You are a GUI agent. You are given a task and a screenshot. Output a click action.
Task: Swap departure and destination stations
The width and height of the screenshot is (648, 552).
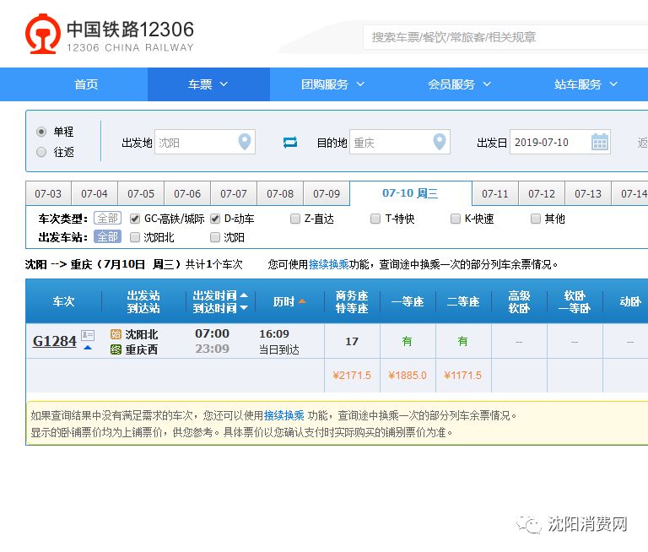(290, 142)
